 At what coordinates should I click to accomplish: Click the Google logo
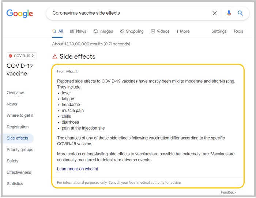(20, 14)
